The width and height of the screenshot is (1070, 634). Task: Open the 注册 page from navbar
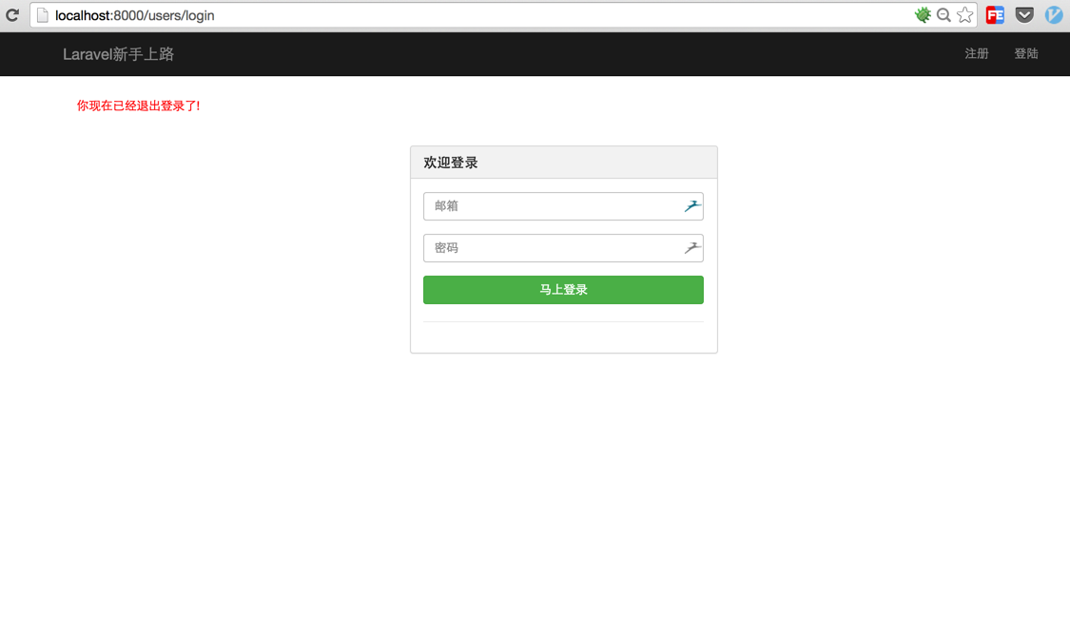tap(977, 54)
